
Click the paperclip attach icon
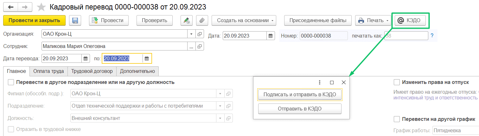click(x=202, y=21)
